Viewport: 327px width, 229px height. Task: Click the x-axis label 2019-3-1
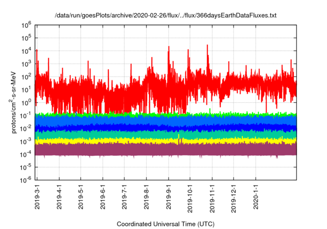point(37,197)
